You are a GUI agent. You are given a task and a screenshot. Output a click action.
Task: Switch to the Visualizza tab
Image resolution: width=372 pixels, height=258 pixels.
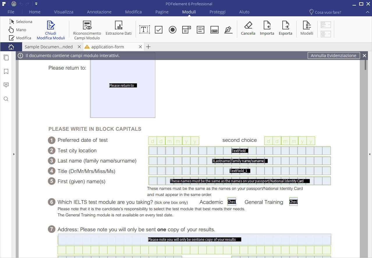[63, 12]
